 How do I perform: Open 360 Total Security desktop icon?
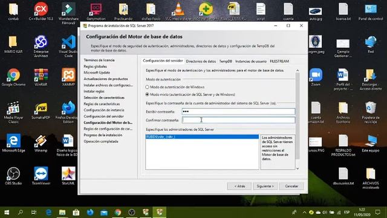[206, 11]
